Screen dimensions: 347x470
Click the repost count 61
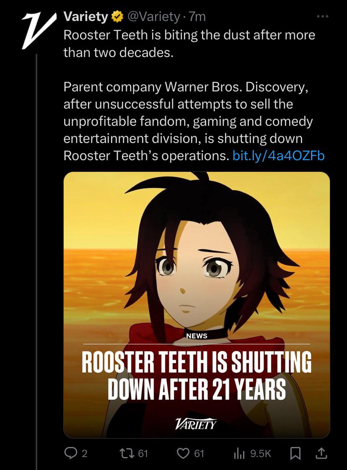point(143,454)
